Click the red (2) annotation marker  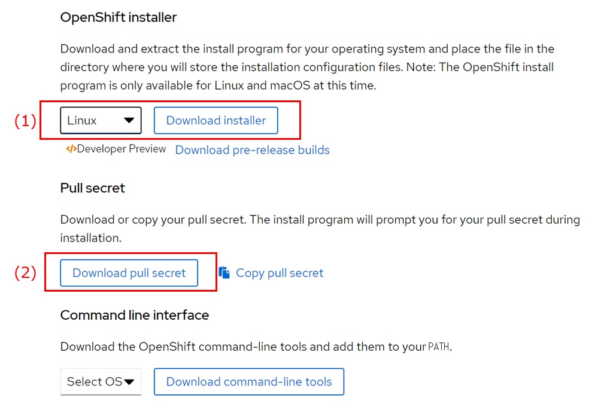pyautogui.click(x=25, y=273)
